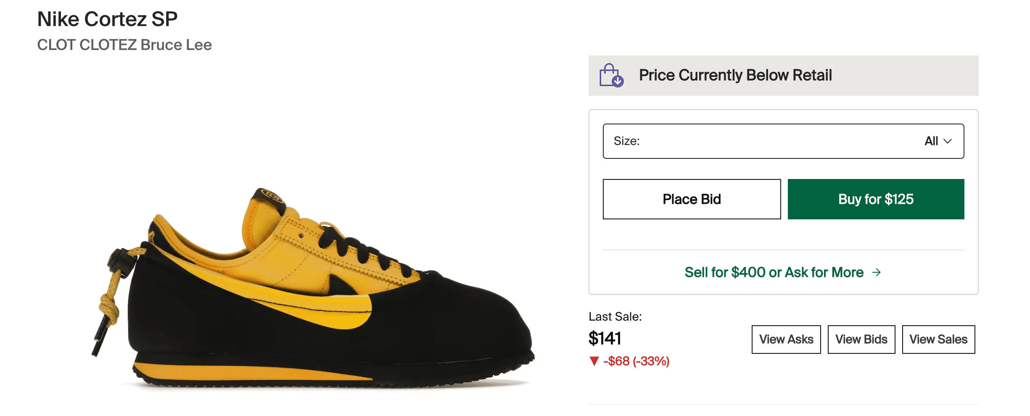Click the $141 last sale price
Viewport: 1030px width, 416px height.
(x=605, y=339)
